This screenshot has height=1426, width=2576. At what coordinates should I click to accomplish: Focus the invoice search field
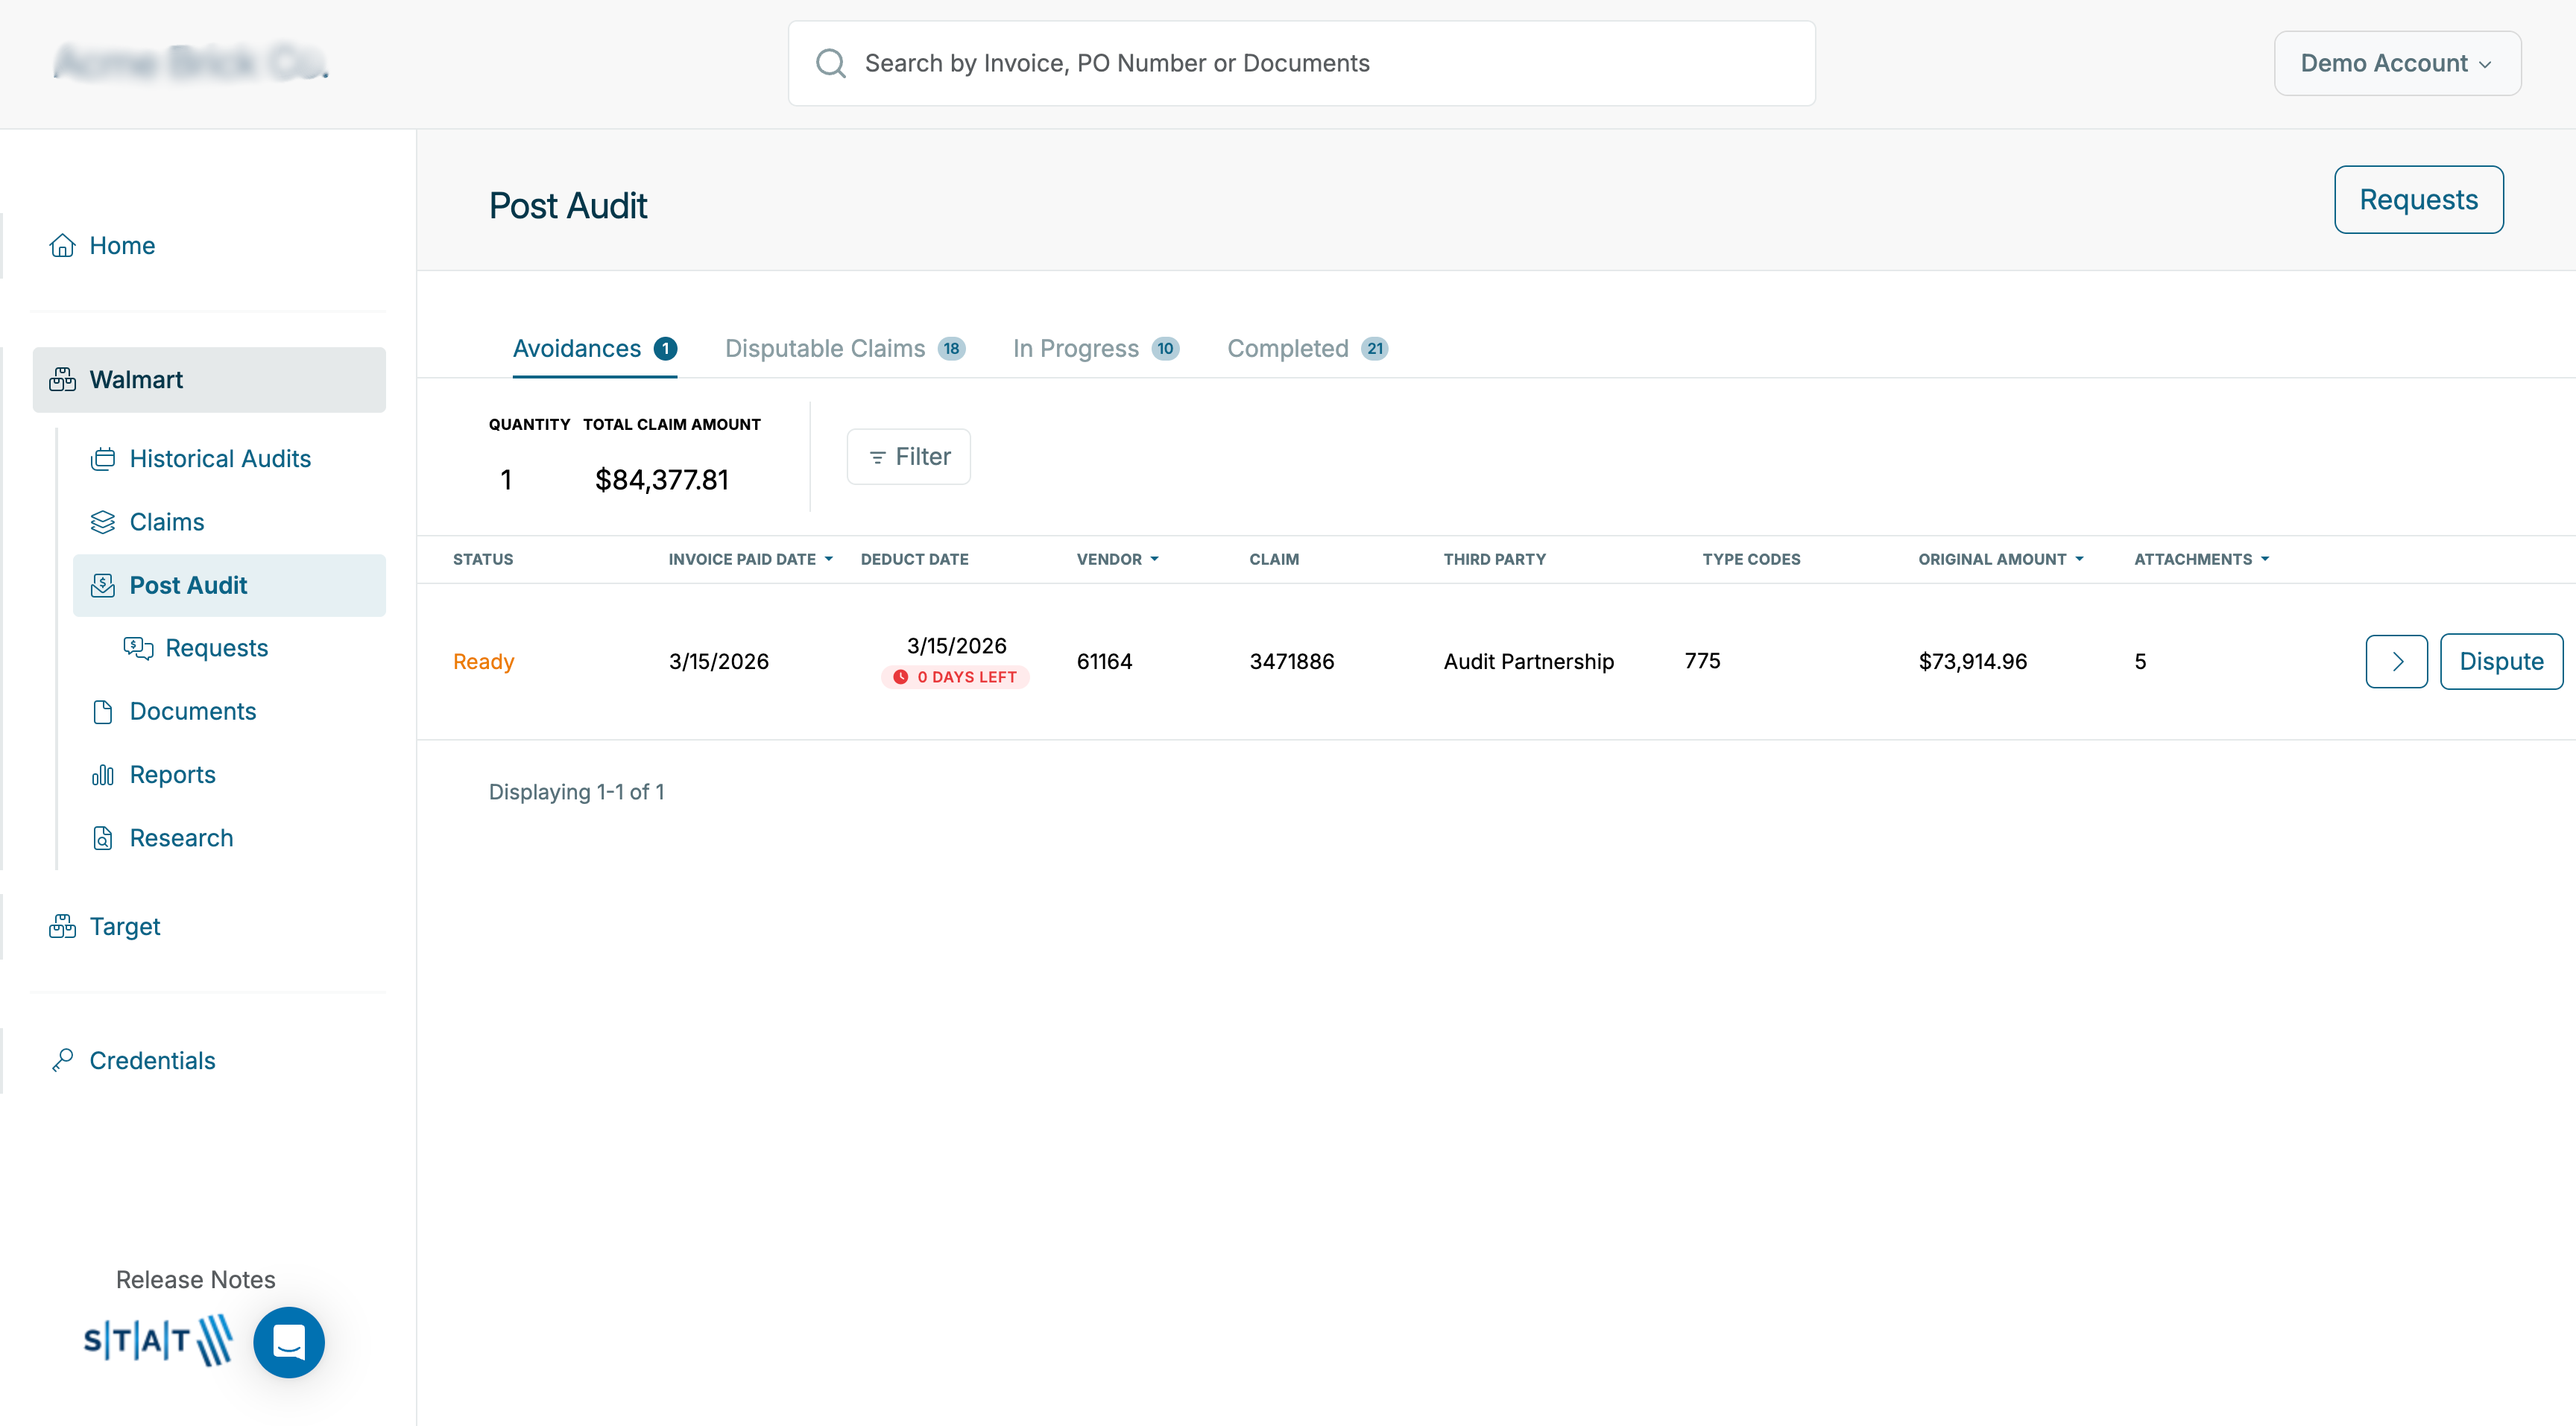point(1300,63)
